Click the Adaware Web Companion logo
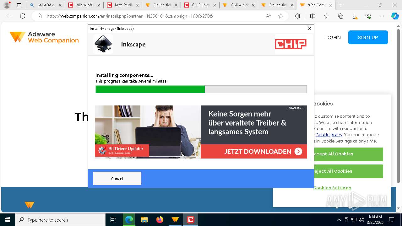Viewport: 402px width, 226px height. click(44, 37)
